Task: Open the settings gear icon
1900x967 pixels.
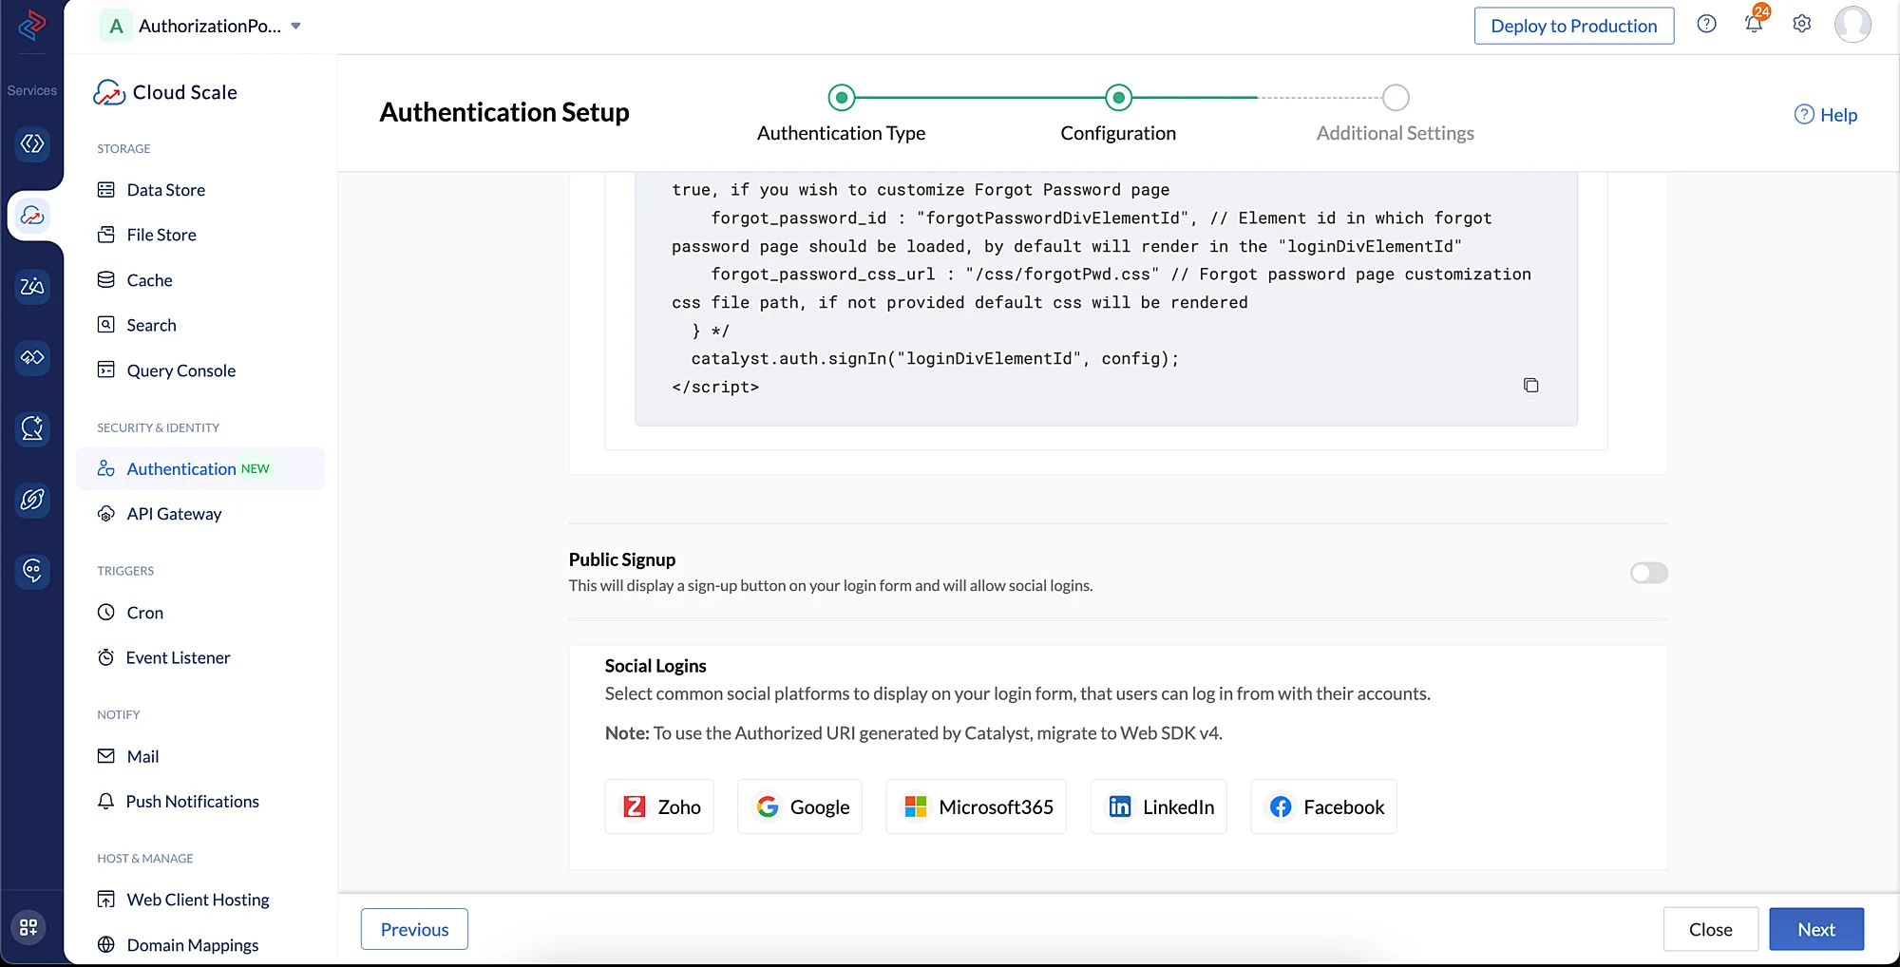Action: pyautogui.click(x=1801, y=25)
